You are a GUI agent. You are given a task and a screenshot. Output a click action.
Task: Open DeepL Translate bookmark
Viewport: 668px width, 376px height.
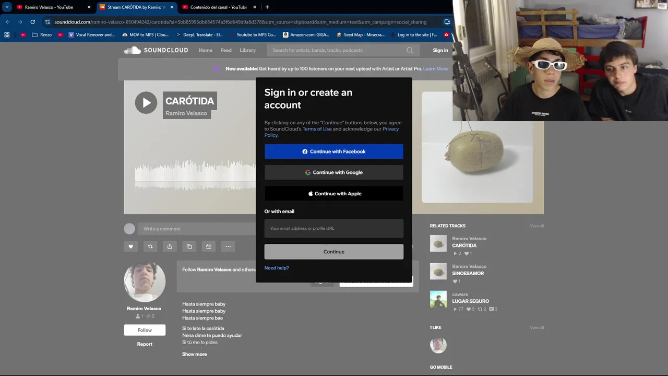pos(199,35)
